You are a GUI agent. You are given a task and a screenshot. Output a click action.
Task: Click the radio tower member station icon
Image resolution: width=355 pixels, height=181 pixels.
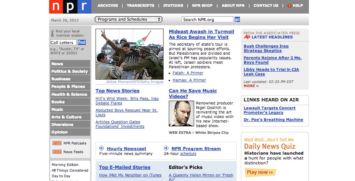tap(52, 34)
